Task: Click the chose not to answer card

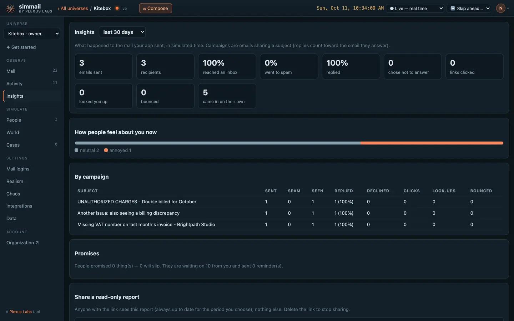Action: tap(413, 66)
